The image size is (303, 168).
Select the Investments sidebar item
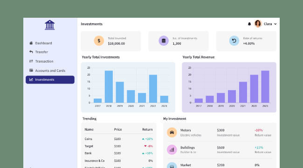tap(50, 79)
